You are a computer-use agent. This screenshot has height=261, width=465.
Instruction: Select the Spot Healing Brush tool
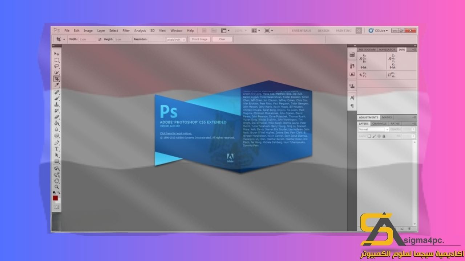tap(57, 92)
